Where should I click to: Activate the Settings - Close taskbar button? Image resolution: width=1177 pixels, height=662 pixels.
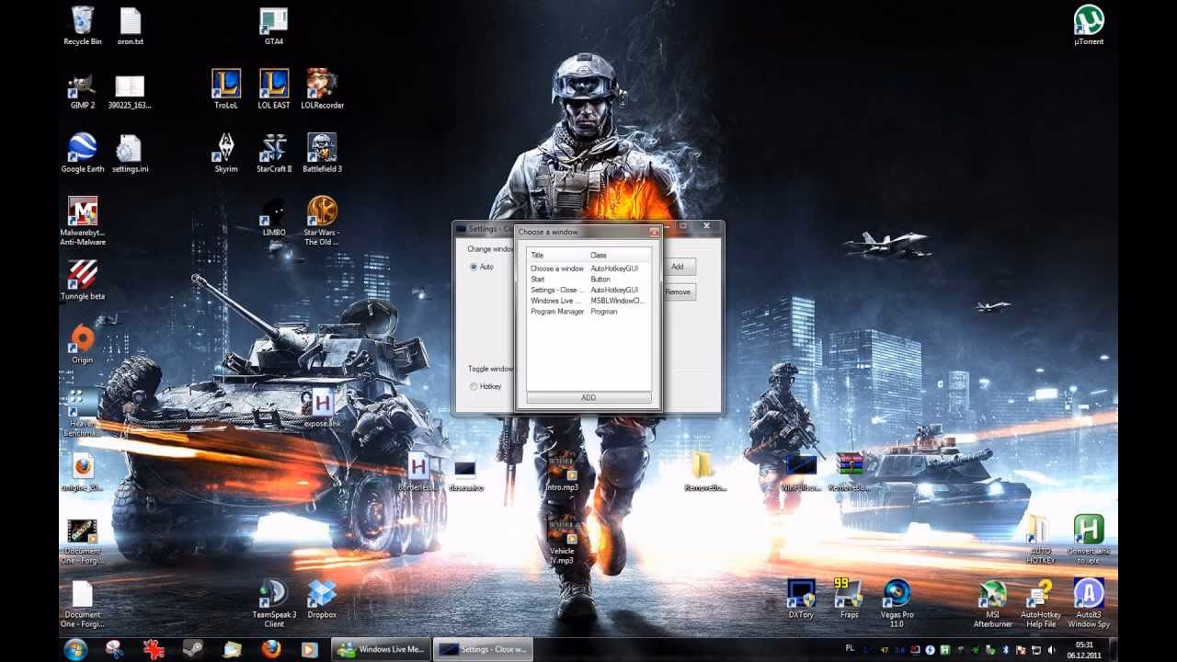pyautogui.click(x=483, y=649)
